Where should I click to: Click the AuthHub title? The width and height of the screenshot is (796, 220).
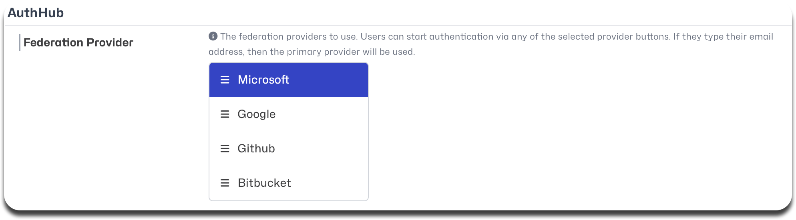coord(36,13)
